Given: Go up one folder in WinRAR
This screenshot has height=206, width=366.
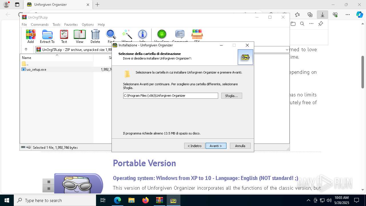Looking at the screenshot, I should [x=26, y=49].
